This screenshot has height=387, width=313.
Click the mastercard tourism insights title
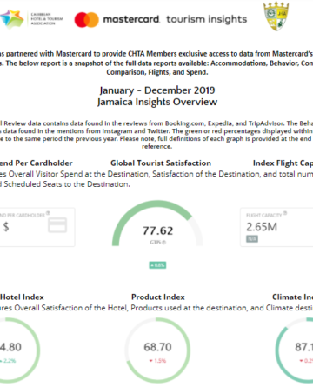pyautogui.click(x=175, y=19)
